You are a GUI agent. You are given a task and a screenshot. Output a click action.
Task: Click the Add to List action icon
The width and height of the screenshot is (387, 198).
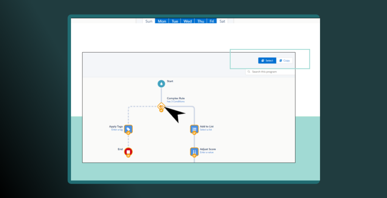point(194,129)
